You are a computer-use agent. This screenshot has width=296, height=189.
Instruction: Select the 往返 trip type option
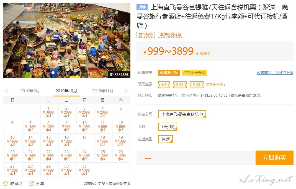pyautogui.click(x=165, y=139)
